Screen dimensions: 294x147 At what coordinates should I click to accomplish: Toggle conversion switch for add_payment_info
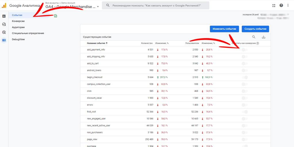244,50
